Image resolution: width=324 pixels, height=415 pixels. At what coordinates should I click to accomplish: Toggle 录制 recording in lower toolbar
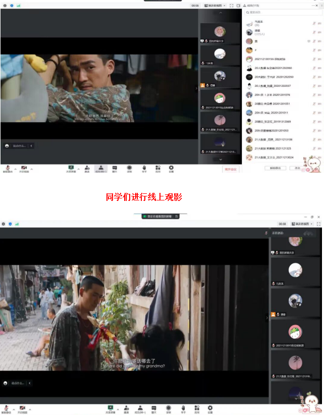[x=169, y=409]
